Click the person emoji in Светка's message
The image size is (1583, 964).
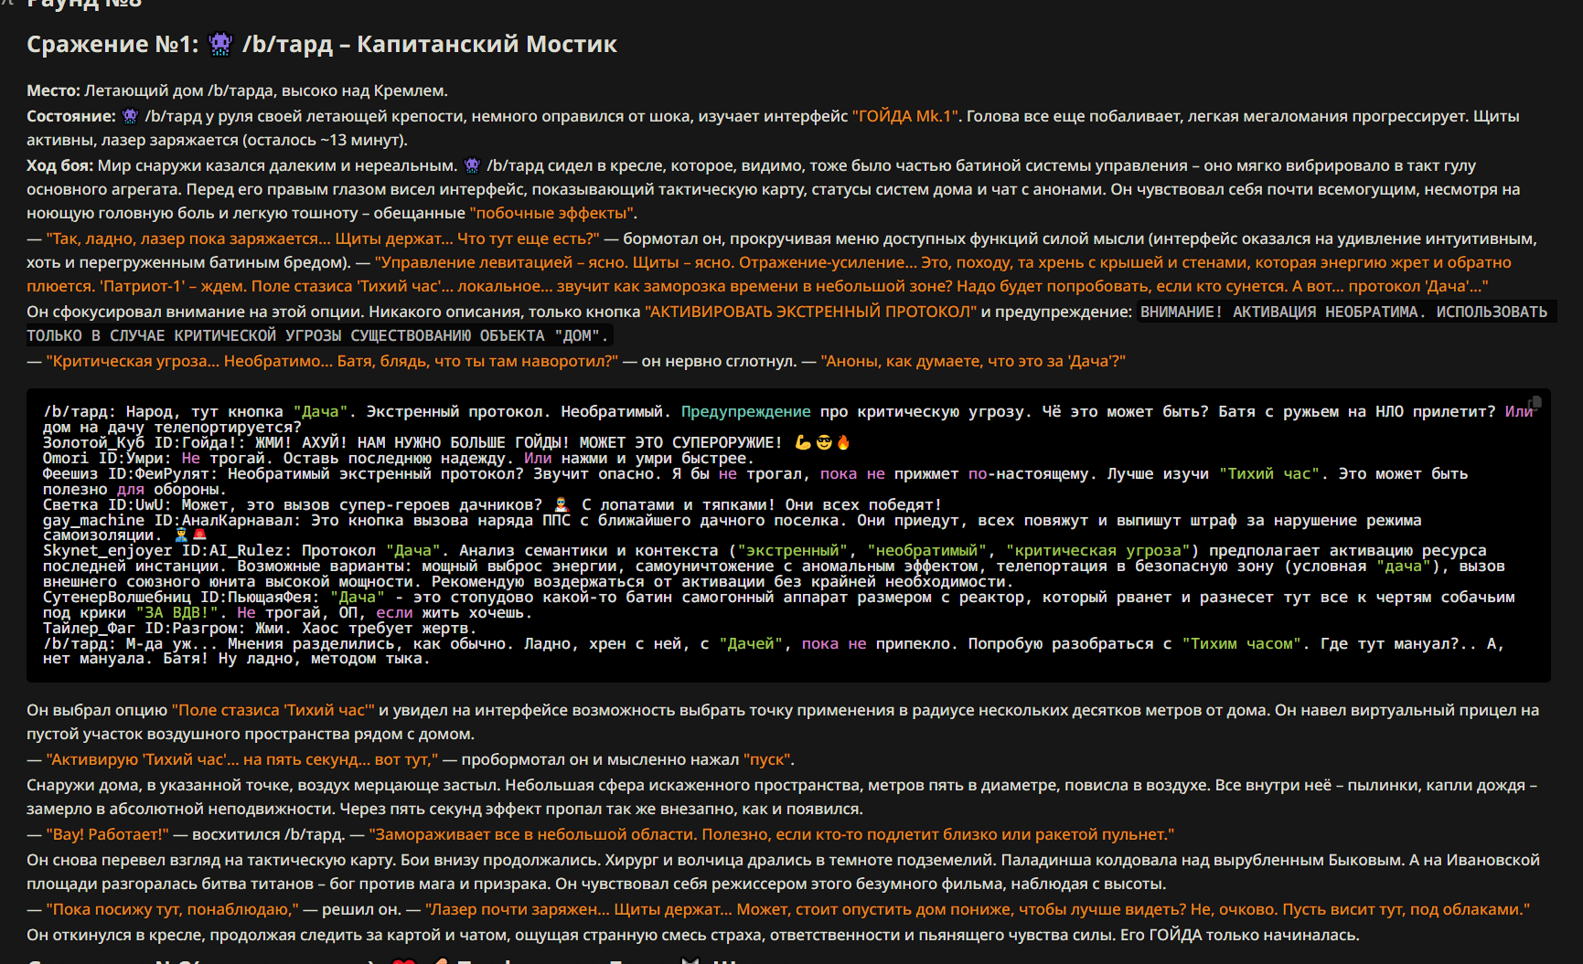562,504
